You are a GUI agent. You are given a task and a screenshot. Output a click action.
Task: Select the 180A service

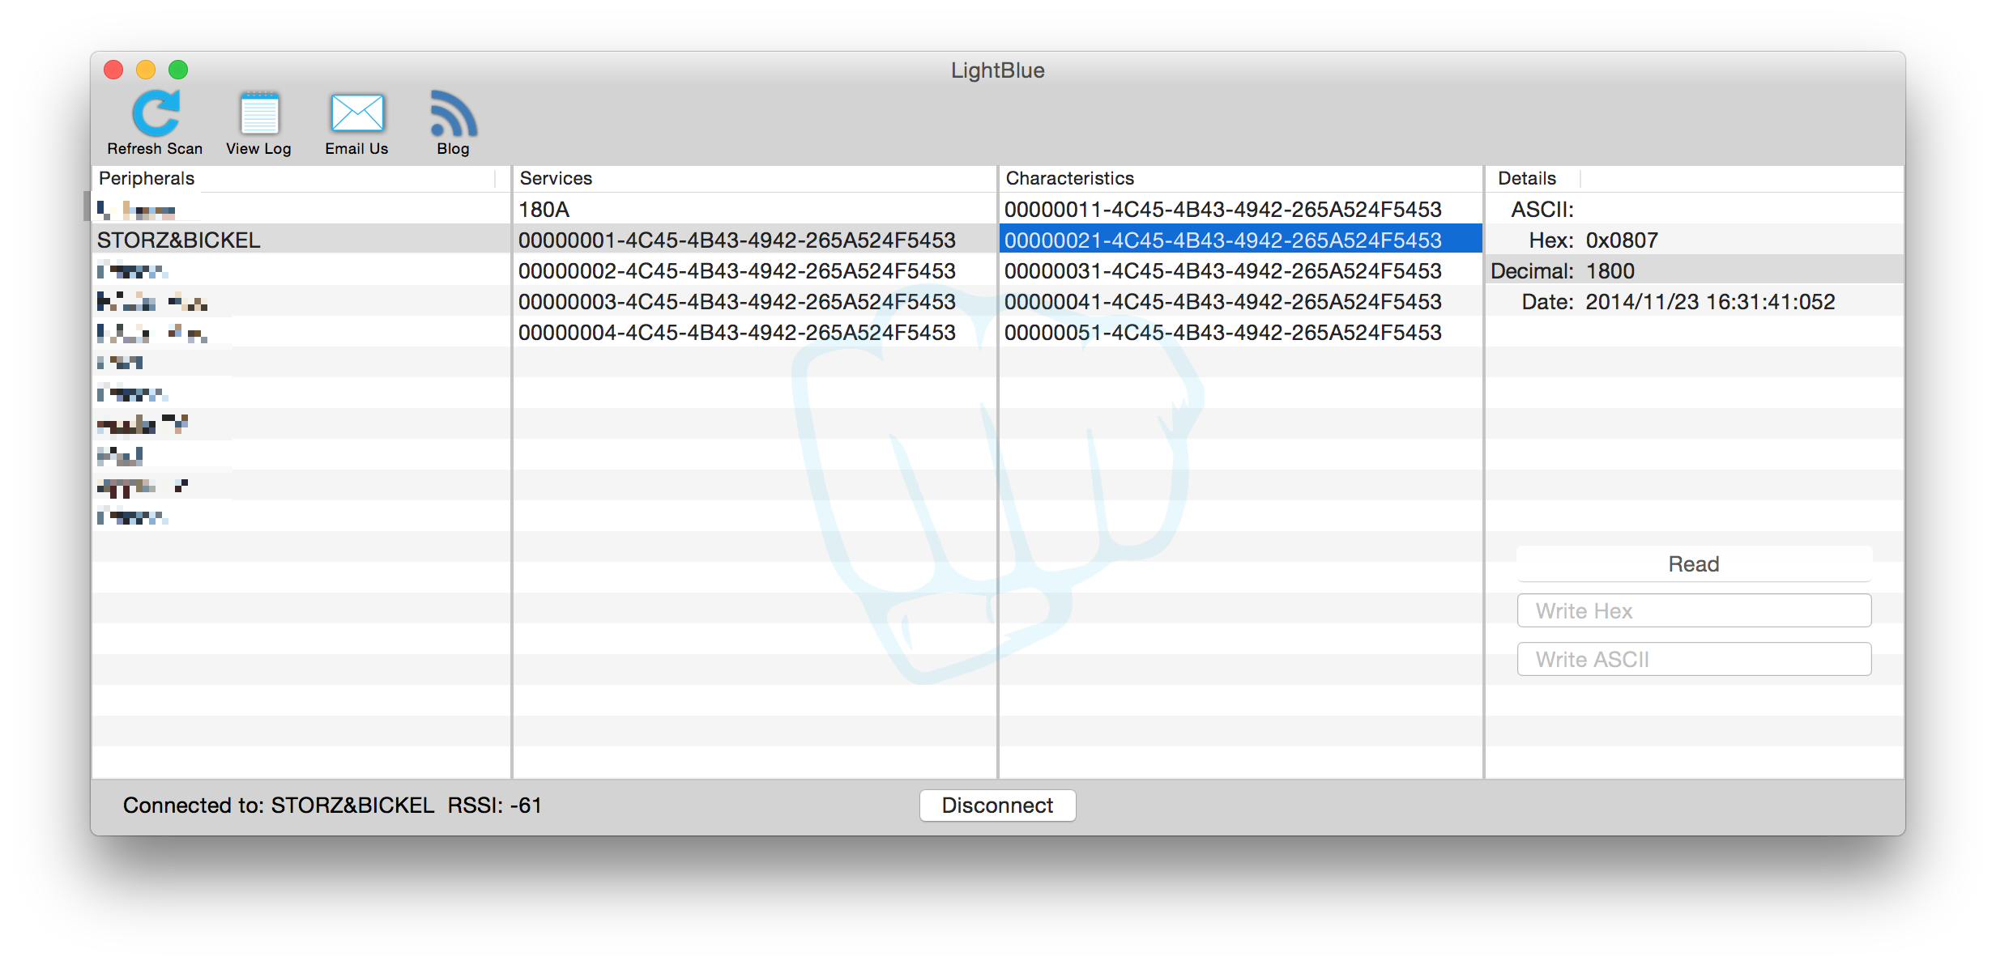pos(754,209)
